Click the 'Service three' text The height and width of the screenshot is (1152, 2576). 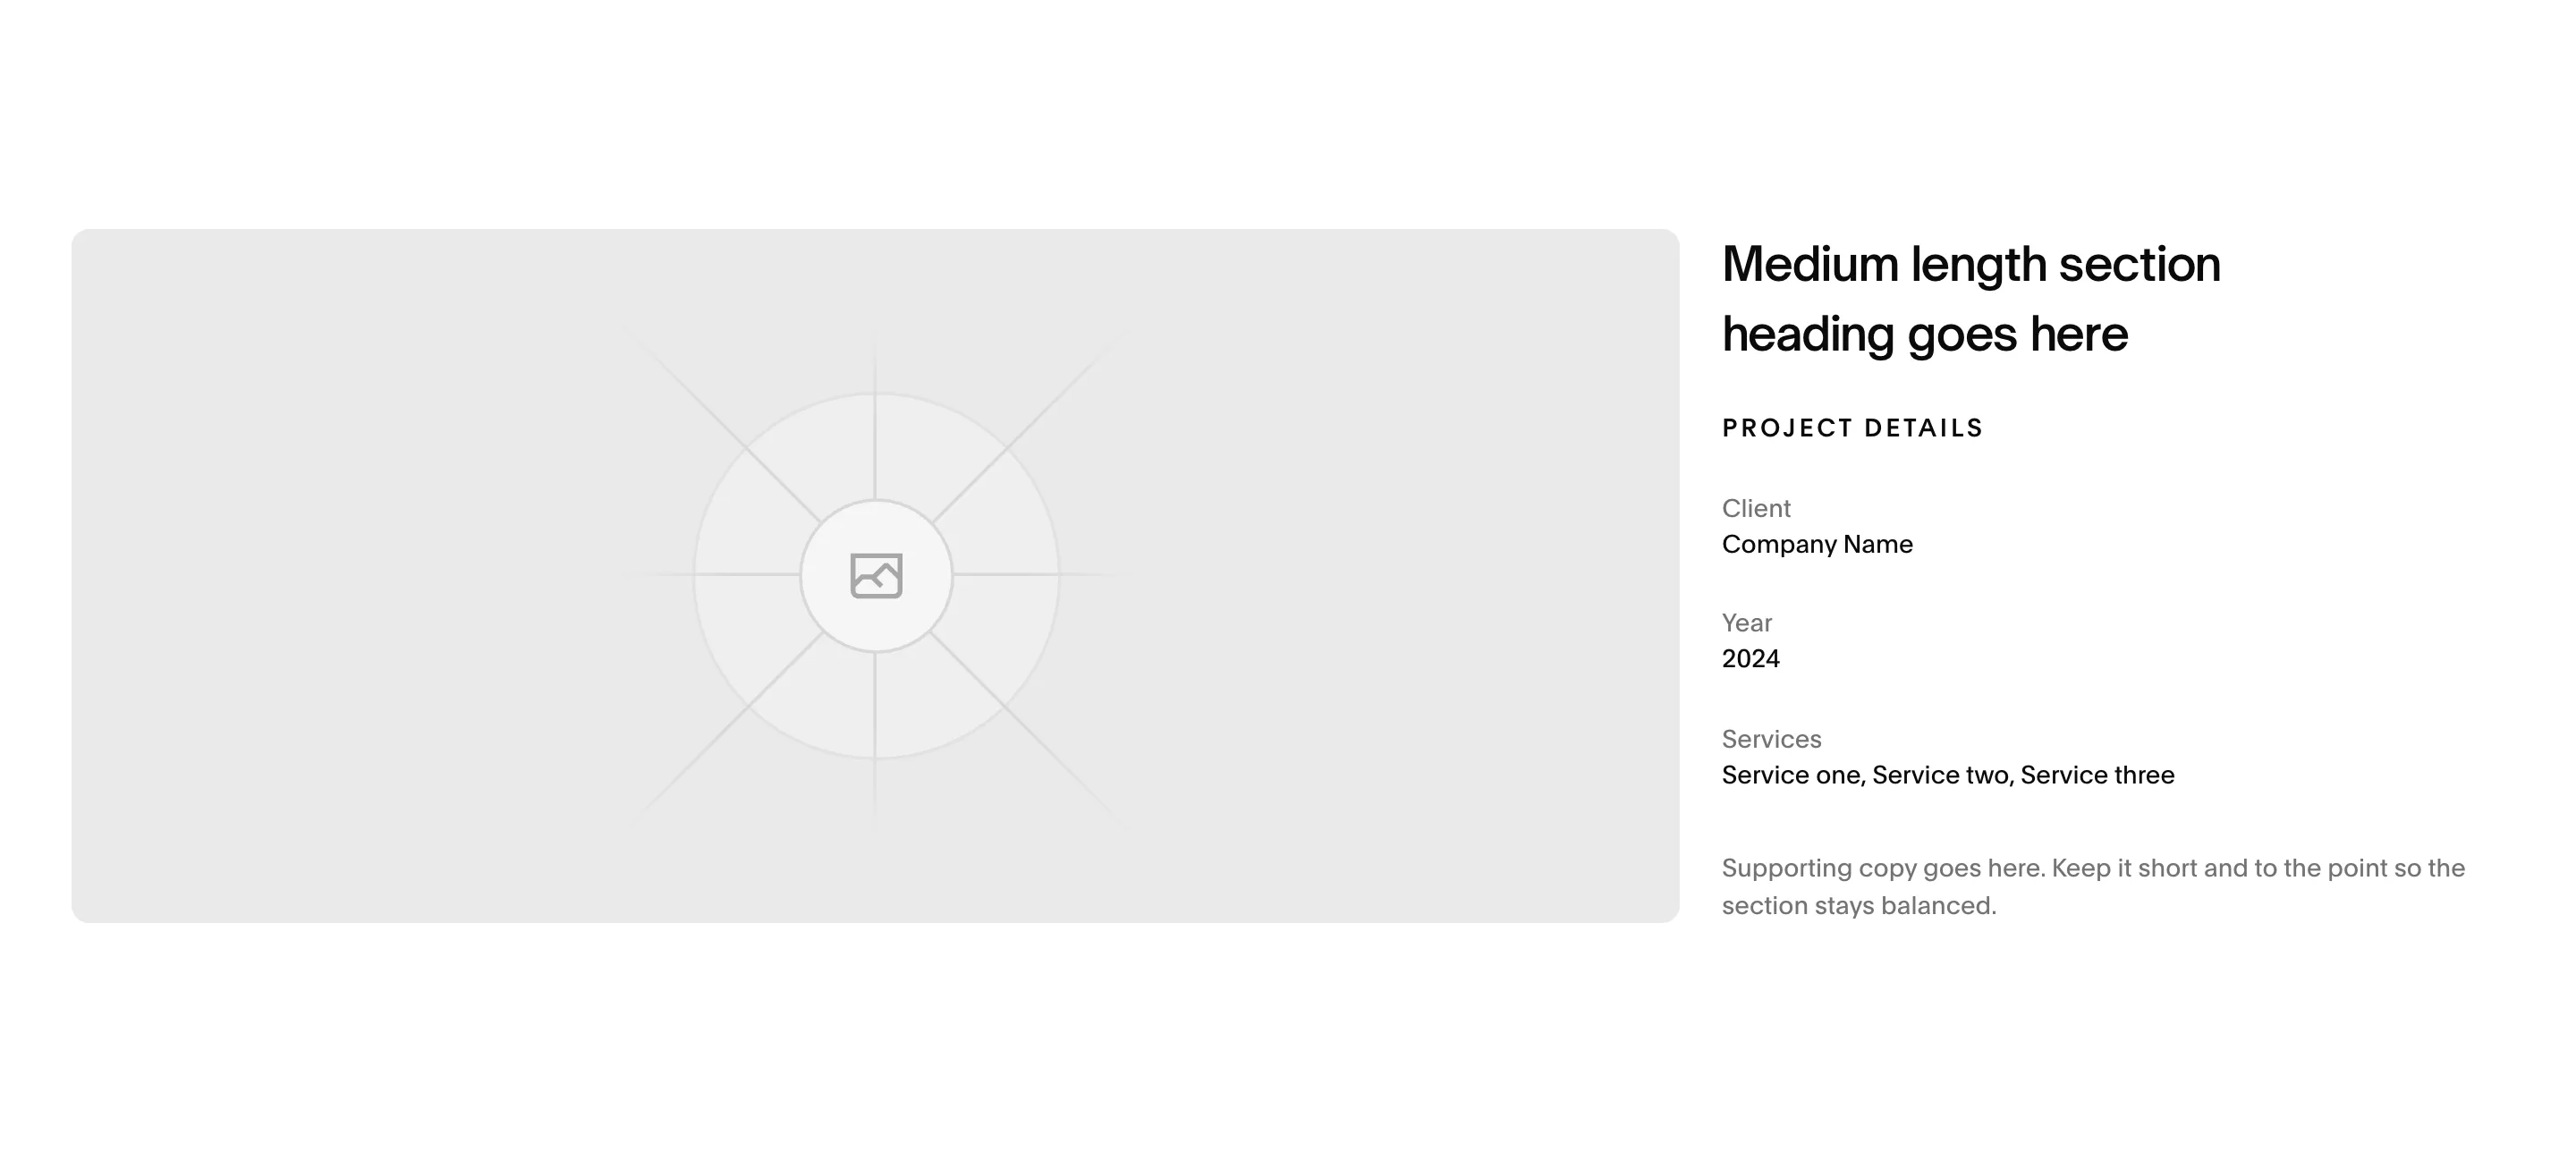click(x=2097, y=775)
